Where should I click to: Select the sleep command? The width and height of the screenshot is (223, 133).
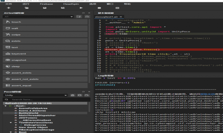pyautogui.click(x=45, y=66)
